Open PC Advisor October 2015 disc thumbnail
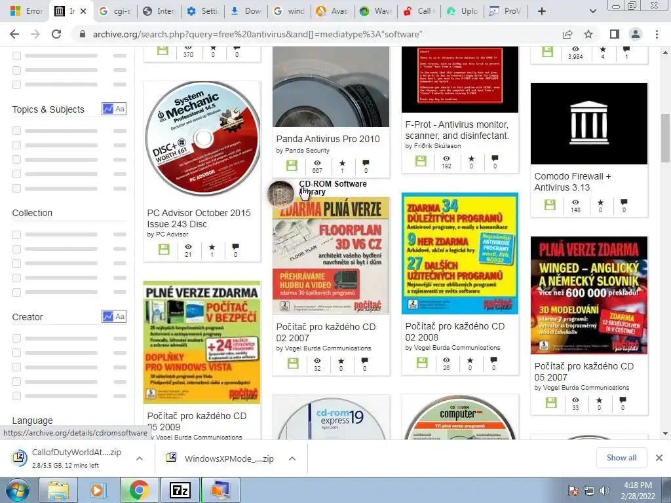 pyautogui.click(x=202, y=139)
